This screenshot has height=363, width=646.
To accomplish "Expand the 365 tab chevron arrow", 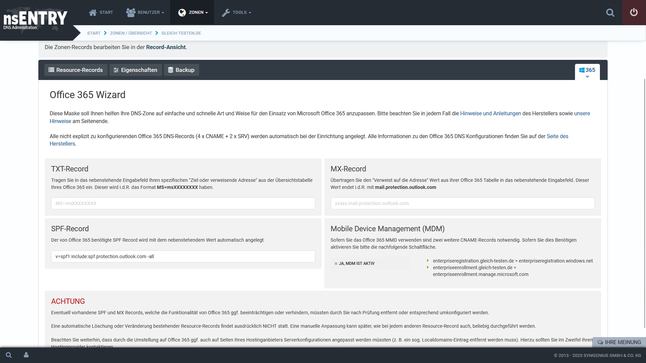I will (587, 77).
